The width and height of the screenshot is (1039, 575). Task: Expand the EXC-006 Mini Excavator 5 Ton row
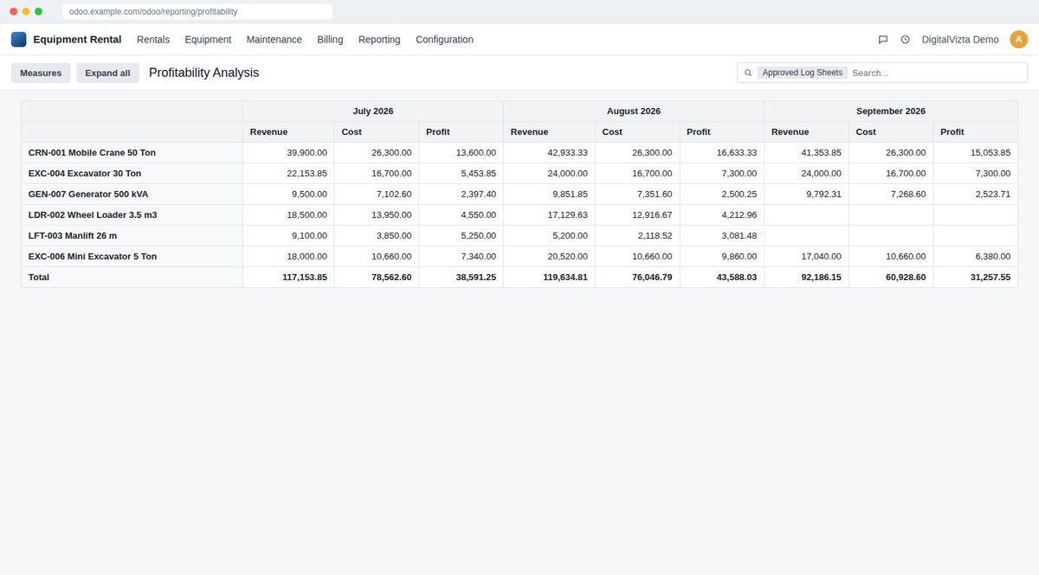point(132,256)
